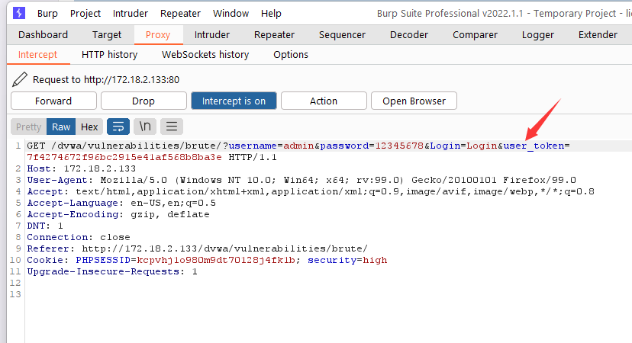Toggle the show non-printable characters \n icon
Image resolution: width=632 pixels, height=343 pixels.
[x=145, y=127]
